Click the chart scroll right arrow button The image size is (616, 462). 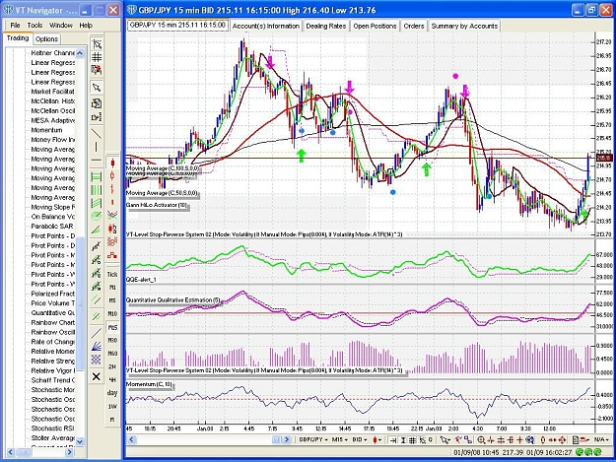tap(287, 439)
